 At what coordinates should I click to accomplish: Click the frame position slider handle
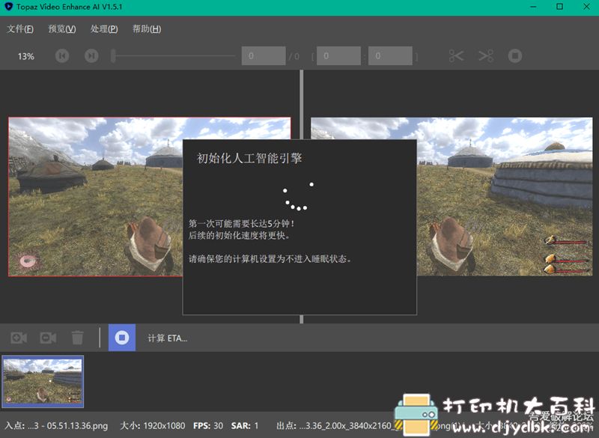click(113, 55)
